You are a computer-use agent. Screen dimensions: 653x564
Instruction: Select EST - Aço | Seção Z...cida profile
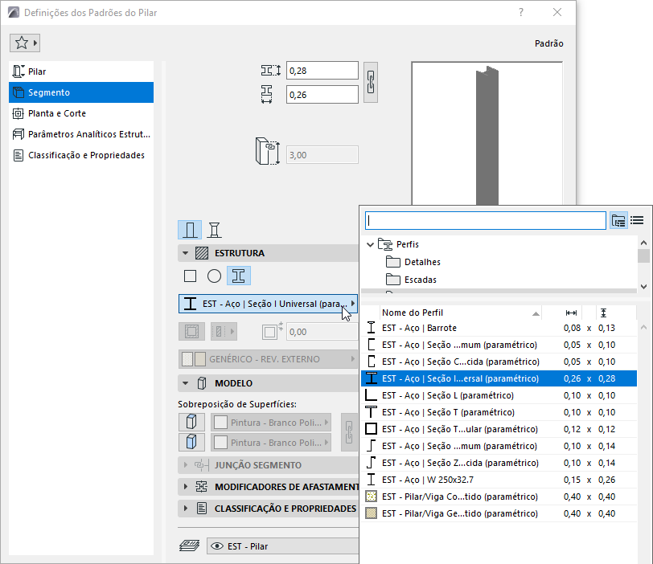tap(499, 463)
